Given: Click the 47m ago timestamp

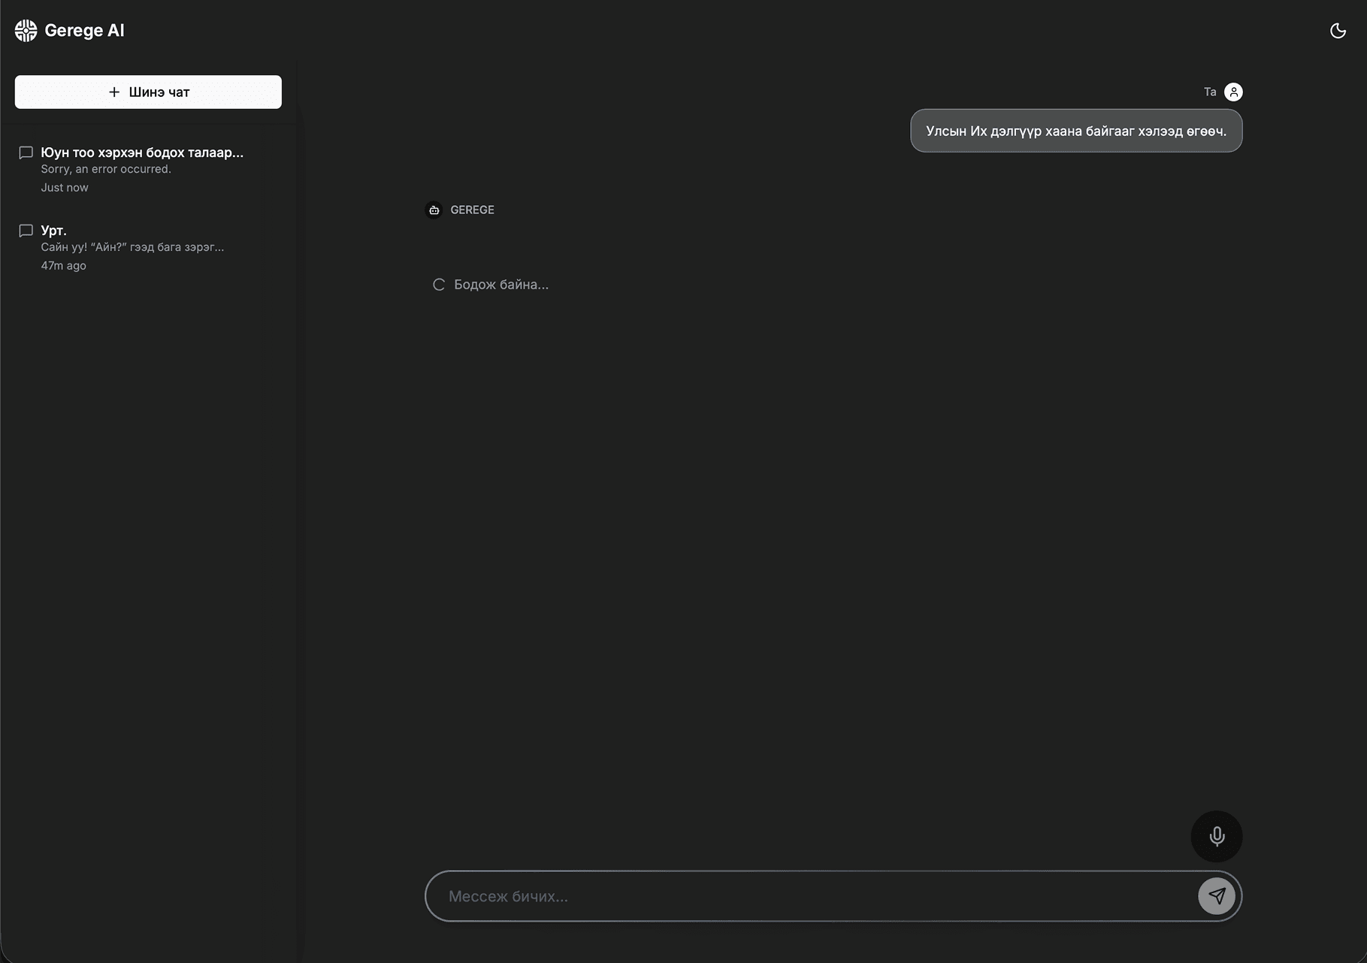Looking at the screenshot, I should click(63, 265).
